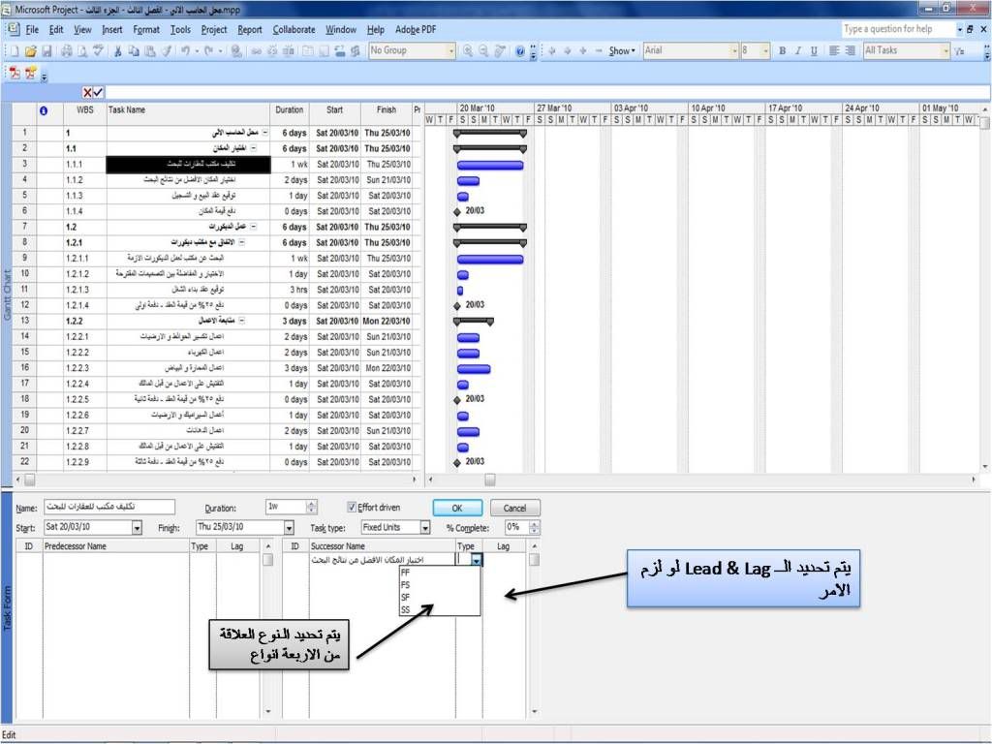
Task: Click the OK button in Task Form
Action: click(x=457, y=508)
